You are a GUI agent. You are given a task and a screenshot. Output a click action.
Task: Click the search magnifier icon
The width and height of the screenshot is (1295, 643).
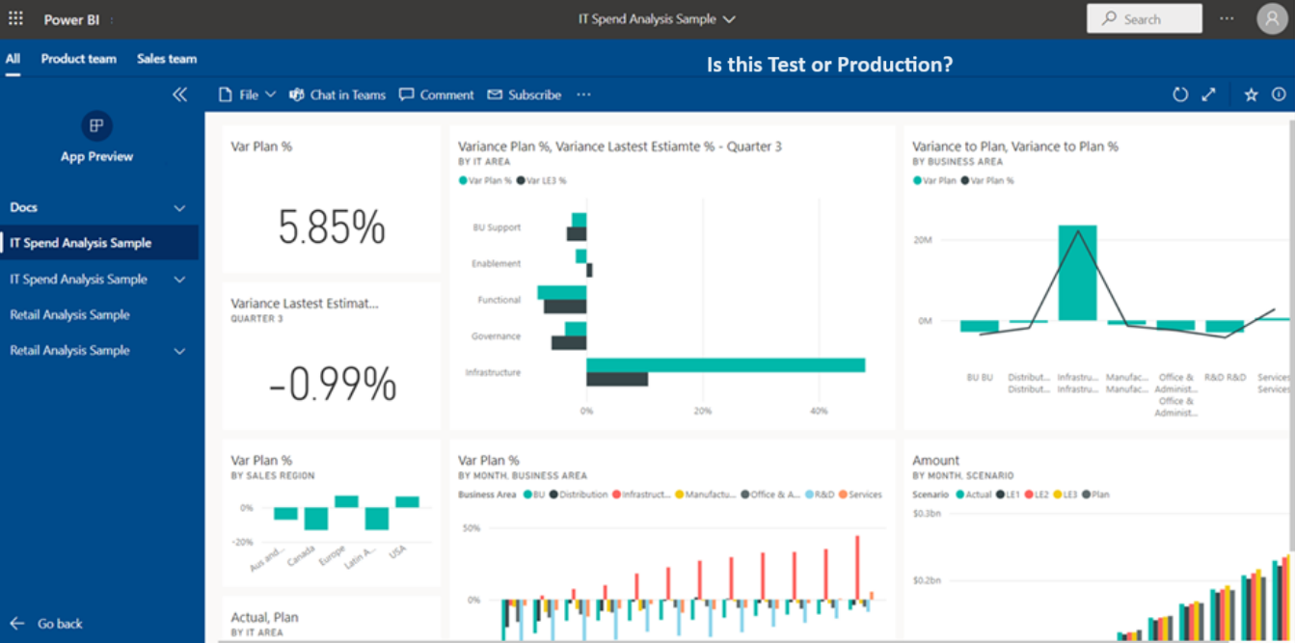[1109, 18]
